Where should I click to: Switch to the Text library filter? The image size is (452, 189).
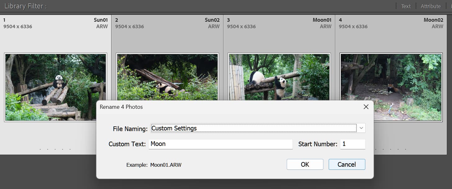[406, 6]
